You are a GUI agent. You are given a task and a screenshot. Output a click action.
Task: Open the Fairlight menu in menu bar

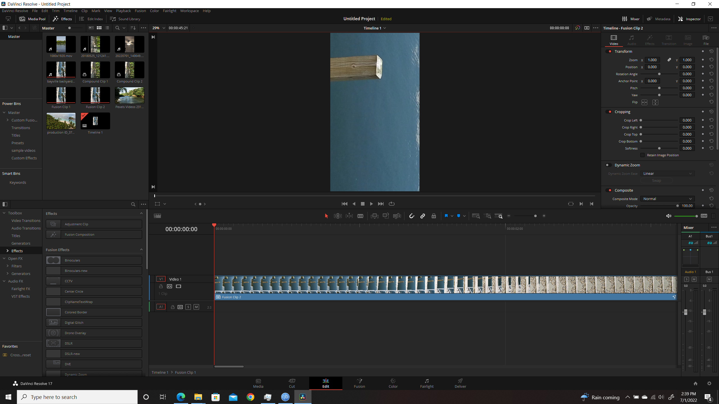click(x=169, y=11)
